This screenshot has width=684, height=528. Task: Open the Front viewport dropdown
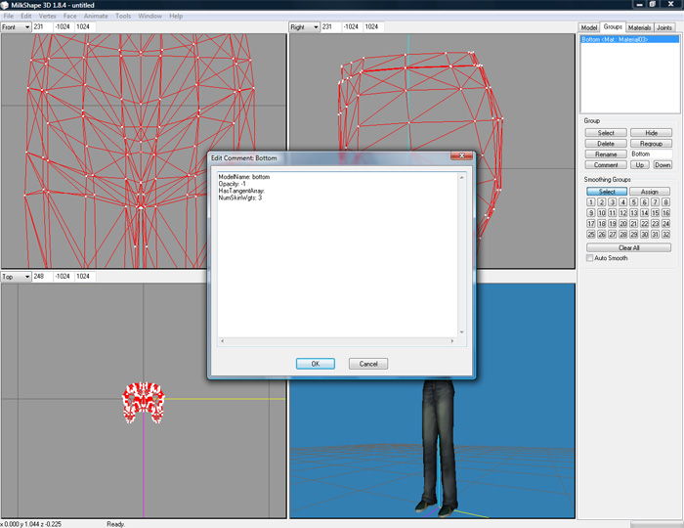16,27
